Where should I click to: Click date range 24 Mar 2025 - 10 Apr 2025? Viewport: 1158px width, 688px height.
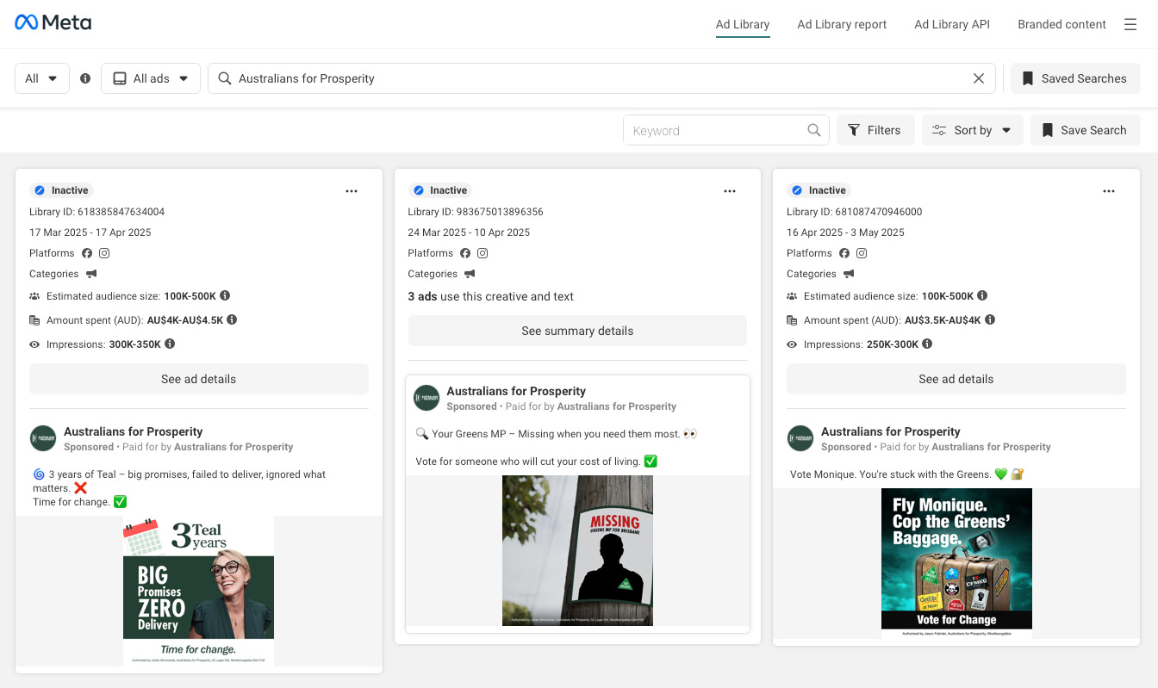point(469,232)
